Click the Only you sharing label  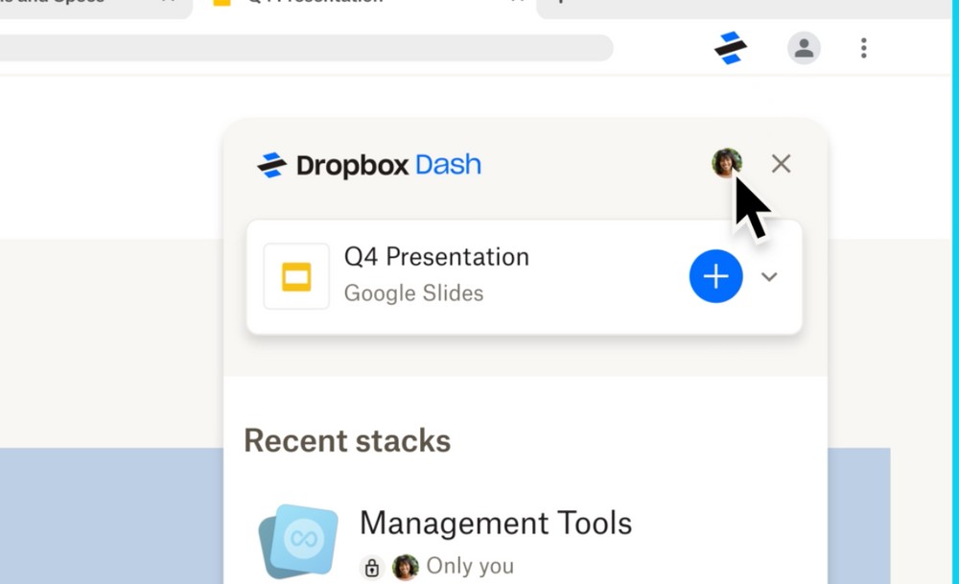coord(470,567)
